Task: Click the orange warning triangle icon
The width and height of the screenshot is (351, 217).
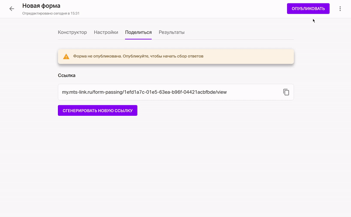Action: pyautogui.click(x=66, y=57)
